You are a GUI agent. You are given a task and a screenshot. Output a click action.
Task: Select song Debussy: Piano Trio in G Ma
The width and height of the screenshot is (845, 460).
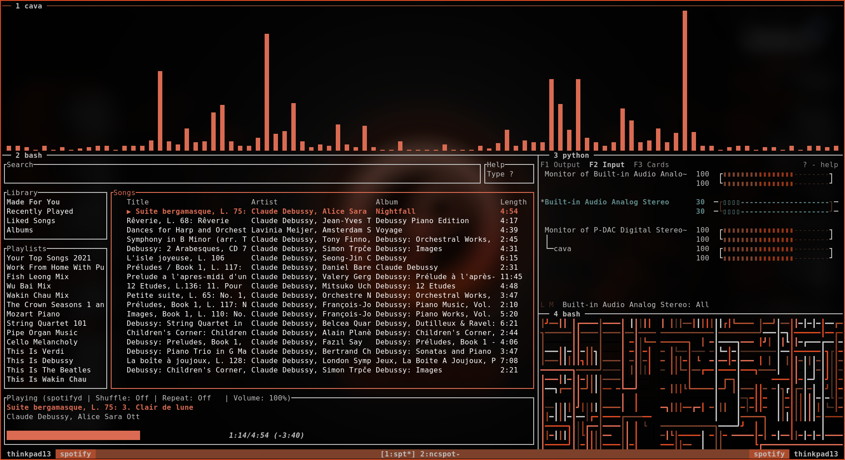[322, 352]
